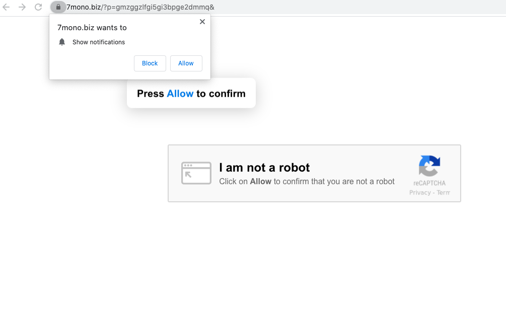Click the 'Press' word in confirm bubble
This screenshot has height=314, width=506.
[x=150, y=94]
